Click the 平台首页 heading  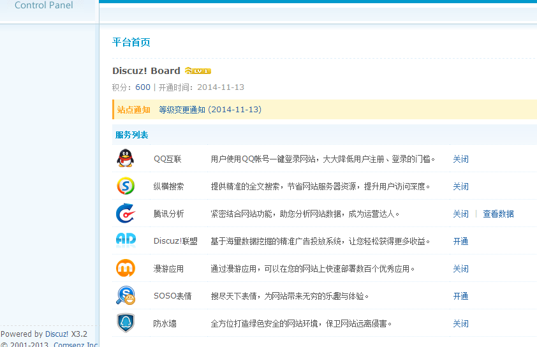[x=131, y=42]
